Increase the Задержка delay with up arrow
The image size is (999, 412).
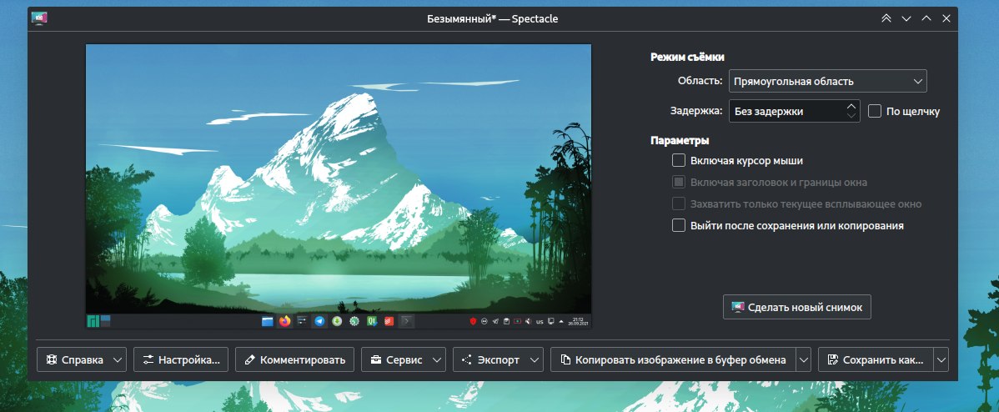pyautogui.click(x=851, y=106)
